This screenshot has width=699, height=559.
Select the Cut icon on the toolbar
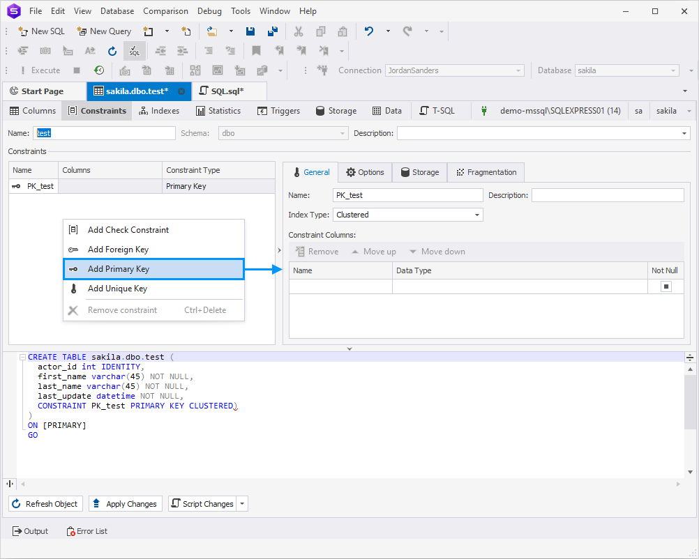click(298, 31)
